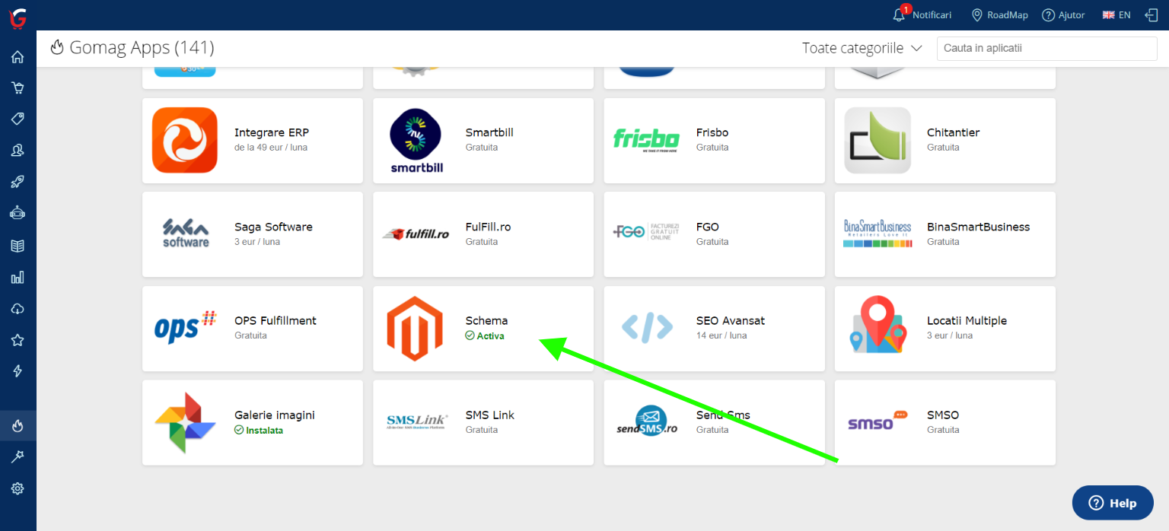Click the green Activa status under Schema

pyautogui.click(x=485, y=335)
